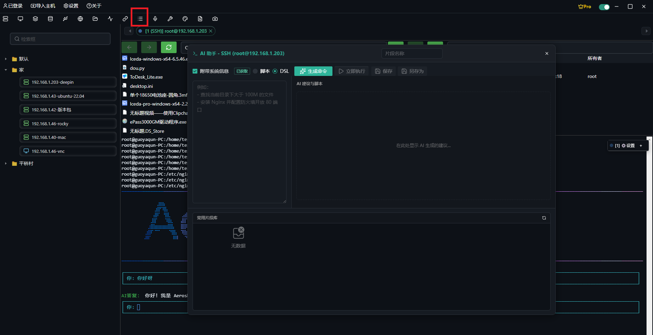This screenshot has height=335, width=653.
Task: Open the 导入主机 menu
Action: pyautogui.click(x=43, y=6)
